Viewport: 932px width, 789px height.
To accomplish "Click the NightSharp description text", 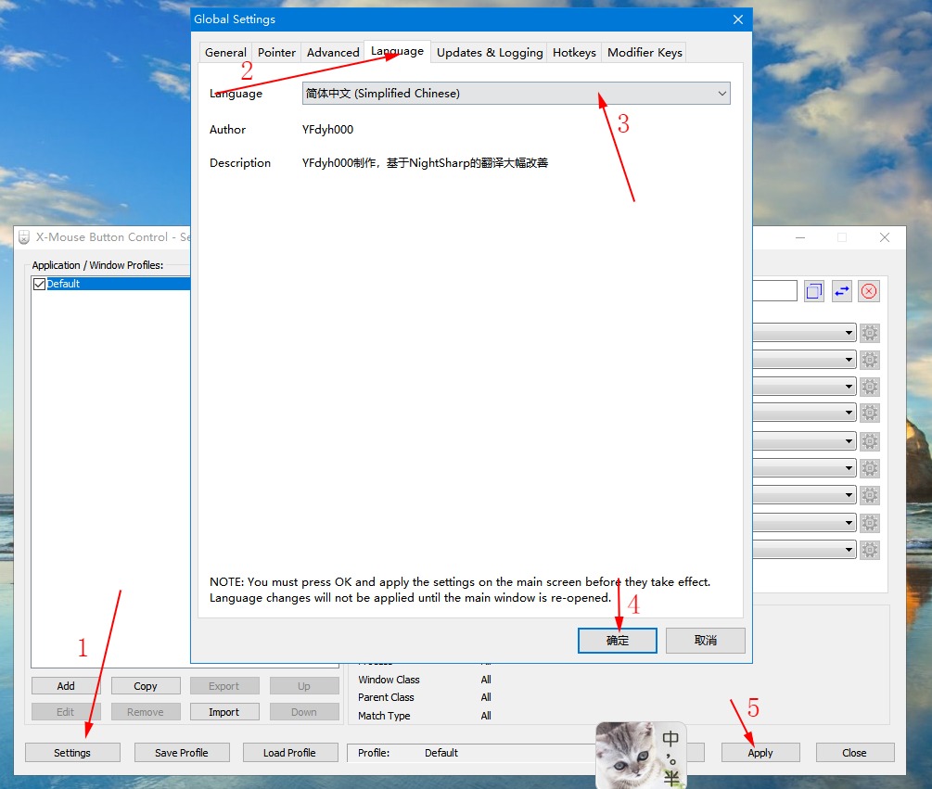I will 425,163.
